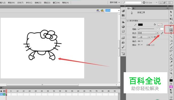Image resolution: width=174 pixels, height=100 pixels.
Task: Open the 样式 stroke style dropdown
Action: [148, 33]
